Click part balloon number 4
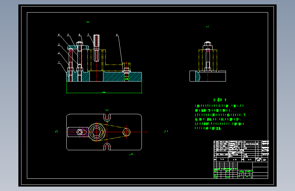Viewport: 295px width, 191px height. click(x=59, y=35)
